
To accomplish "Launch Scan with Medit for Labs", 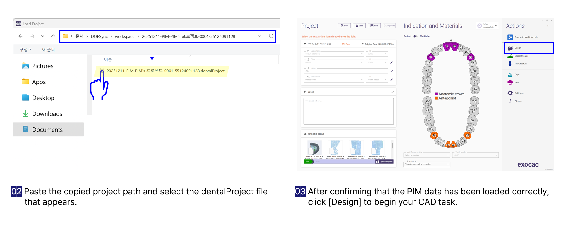I will (x=510, y=37).
